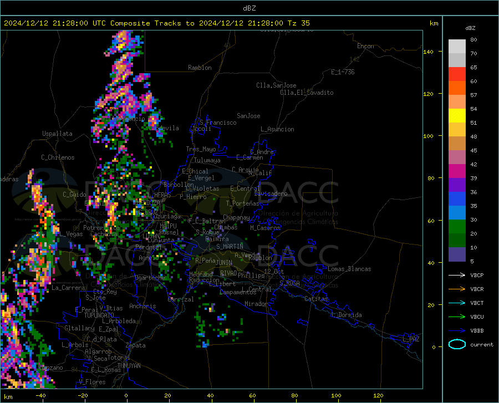Click the L_Dormida map label
This screenshot has width=499, height=403.
346,315
